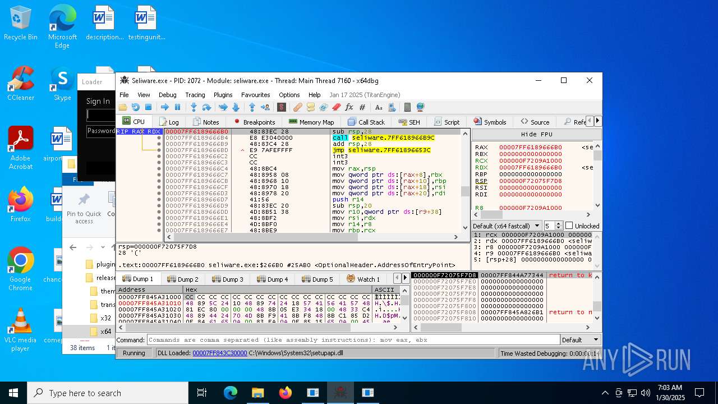This screenshot has height=404, width=718.
Task: Open Labels paperclip toolbar icon
Action: (323, 107)
